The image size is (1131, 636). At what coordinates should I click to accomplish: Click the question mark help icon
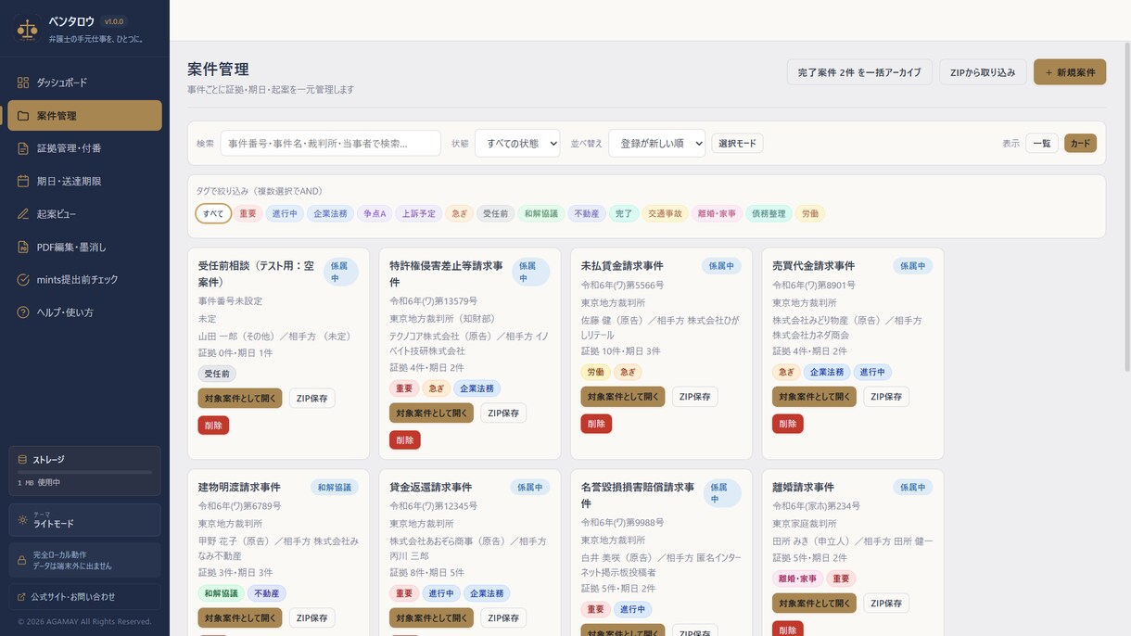coord(23,312)
